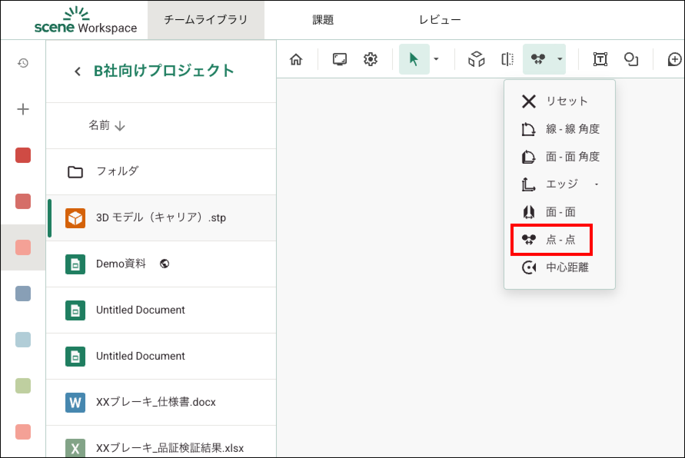Click the bright red workspace swatch in sidebar

pyautogui.click(x=23, y=155)
